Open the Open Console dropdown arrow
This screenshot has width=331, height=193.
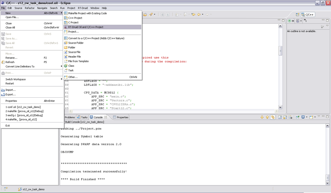pyautogui.click(x=315, y=117)
